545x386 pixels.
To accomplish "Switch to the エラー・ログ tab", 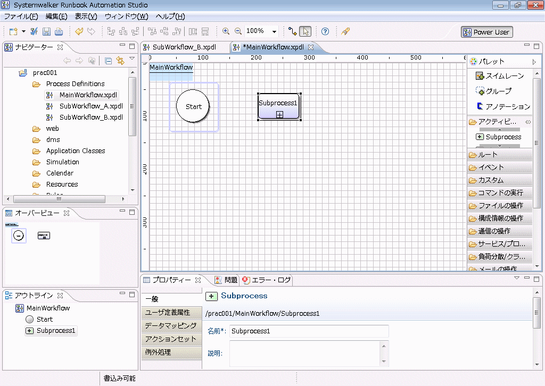I will tap(267, 280).
